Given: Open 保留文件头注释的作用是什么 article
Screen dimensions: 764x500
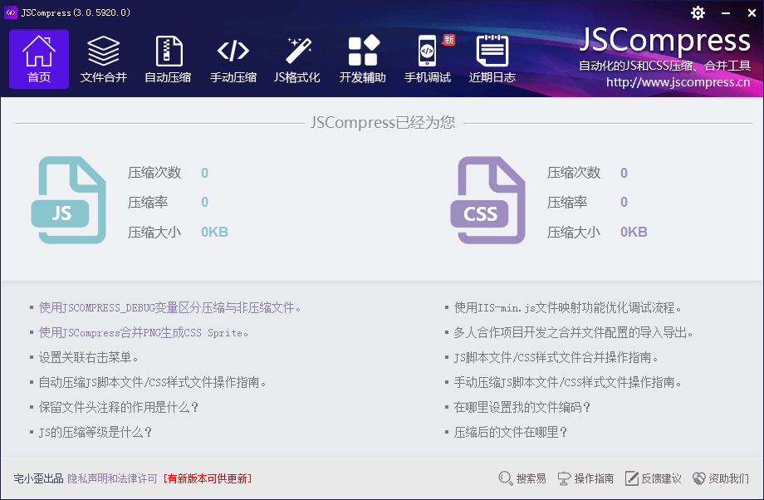Looking at the screenshot, I should pyautogui.click(x=119, y=407).
